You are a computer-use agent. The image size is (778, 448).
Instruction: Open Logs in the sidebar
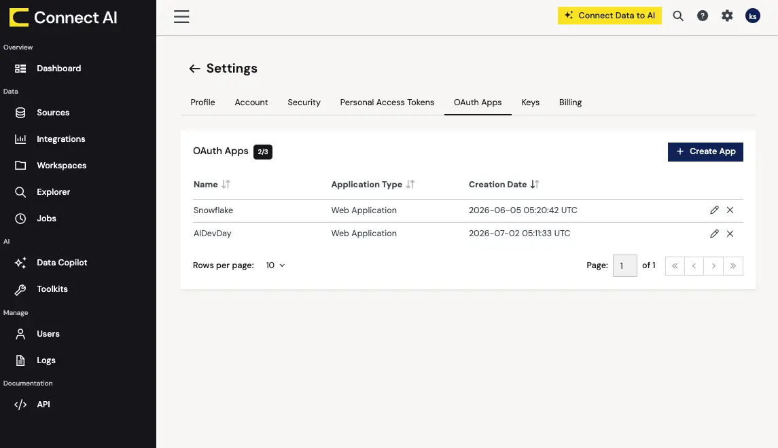46,360
